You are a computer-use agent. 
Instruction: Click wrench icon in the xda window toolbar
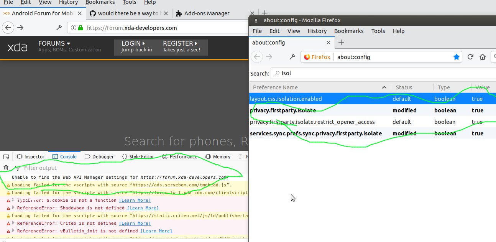tap(59, 28)
